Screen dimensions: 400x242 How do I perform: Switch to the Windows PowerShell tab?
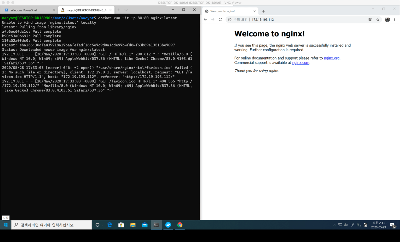[29, 10]
